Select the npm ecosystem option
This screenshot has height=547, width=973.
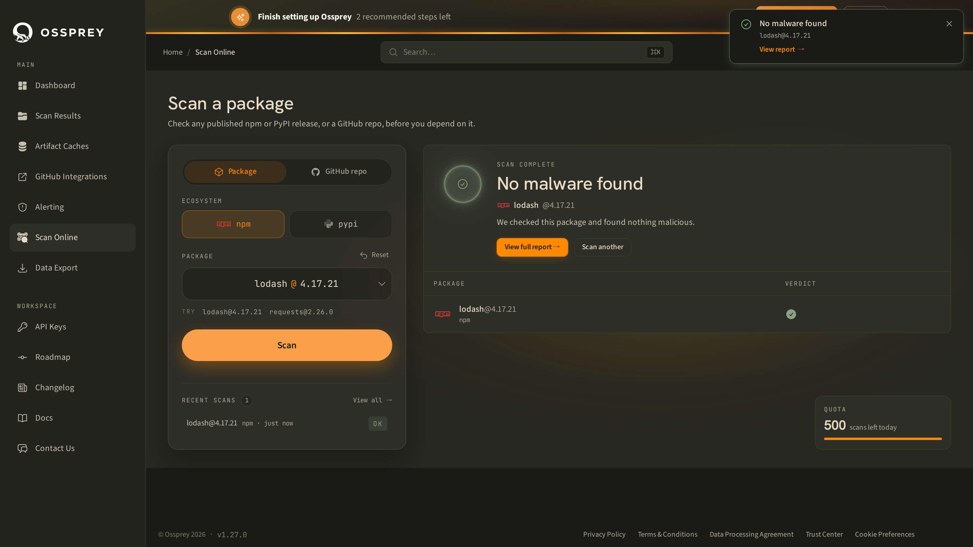point(233,224)
